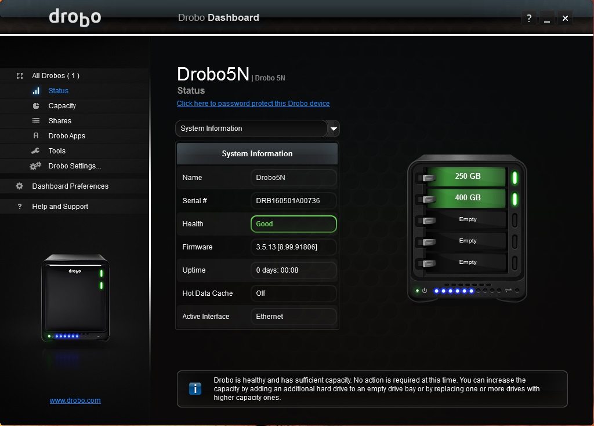This screenshot has width=594, height=426.
Task: Click the Hot Data Cache value Off
Action: (x=294, y=293)
